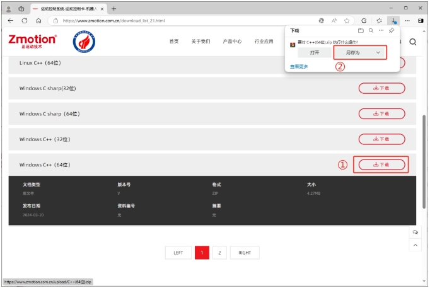430x288 pixels.
Task: Open downloads folder icon in popup
Action: (x=361, y=30)
